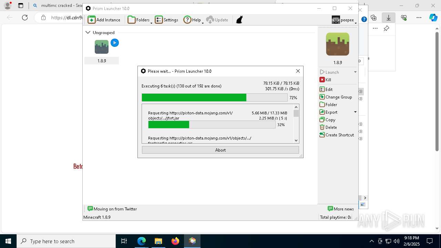Open the Moving on from Twitter news
Viewport: 441px width, 248px height.
[x=112, y=209]
